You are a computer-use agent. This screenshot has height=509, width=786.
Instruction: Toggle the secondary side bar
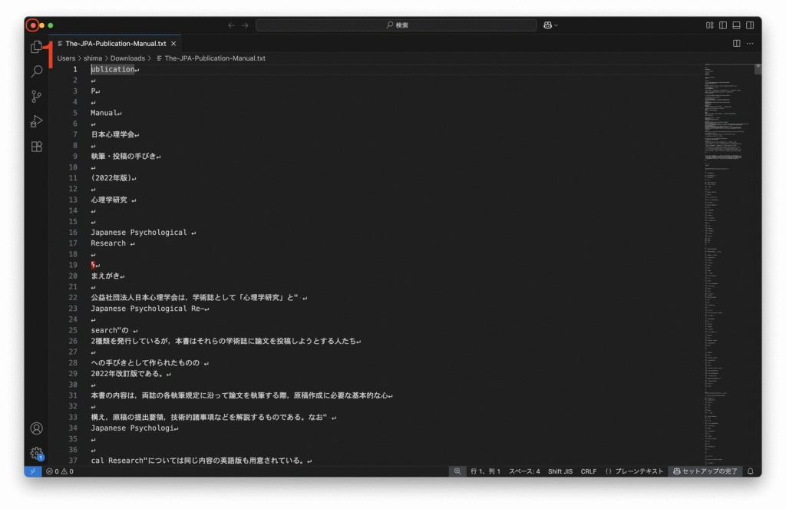click(x=750, y=25)
